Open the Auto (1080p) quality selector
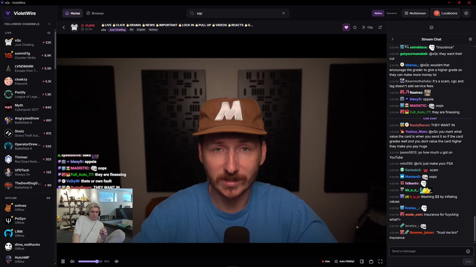Viewport: 476px width, 267px height. [345, 261]
